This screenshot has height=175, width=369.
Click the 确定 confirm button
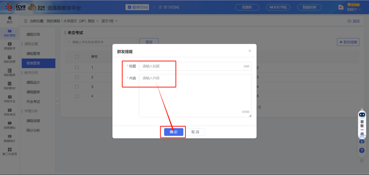[x=174, y=132]
